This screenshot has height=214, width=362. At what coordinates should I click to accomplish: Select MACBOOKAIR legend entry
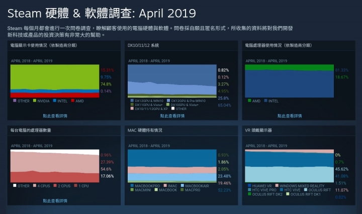[x=195, y=186]
